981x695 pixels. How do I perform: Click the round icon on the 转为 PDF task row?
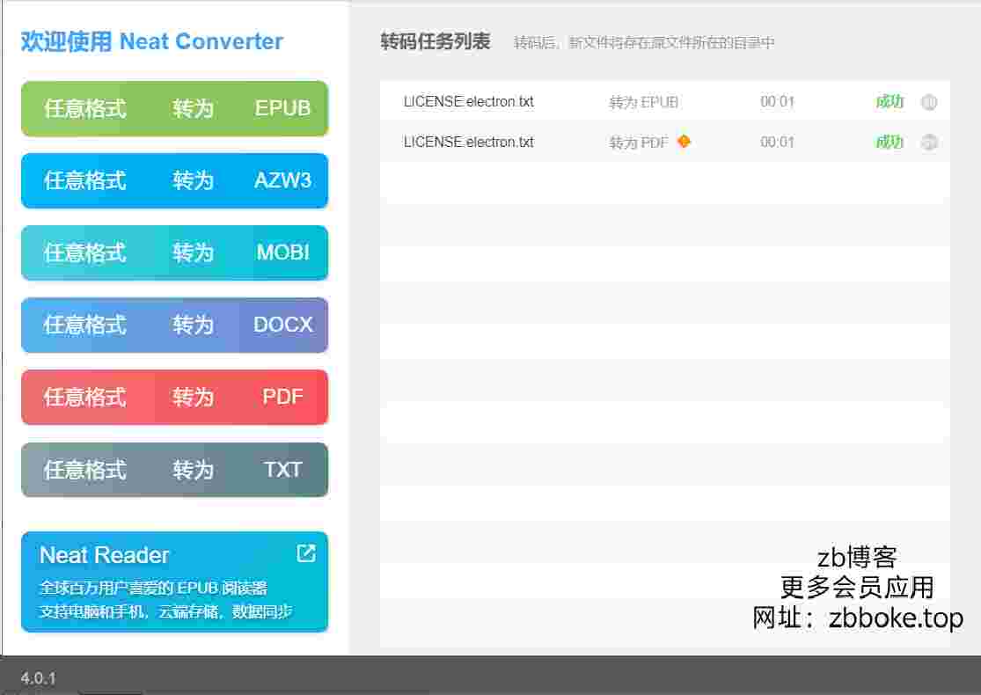929,143
